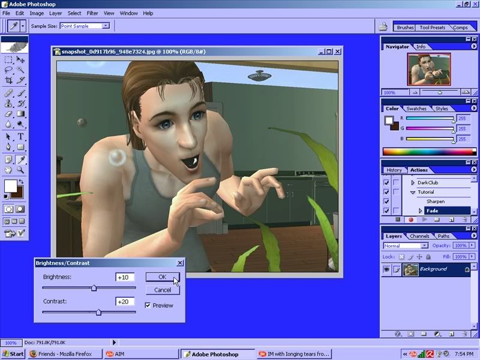The width and height of the screenshot is (480, 360).
Task: Select the Magic Wand tool
Action: [x=20, y=70]
